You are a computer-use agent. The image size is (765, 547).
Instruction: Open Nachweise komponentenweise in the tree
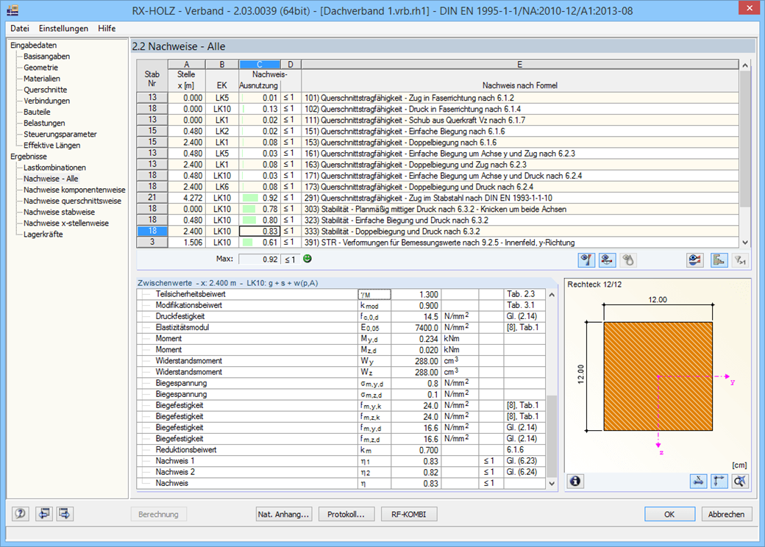pos(74,190)
